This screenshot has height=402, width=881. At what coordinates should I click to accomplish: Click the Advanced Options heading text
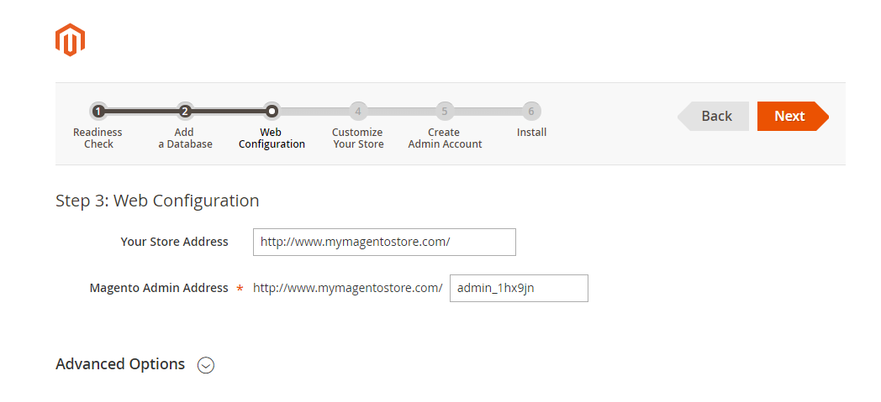coord(120,364)
